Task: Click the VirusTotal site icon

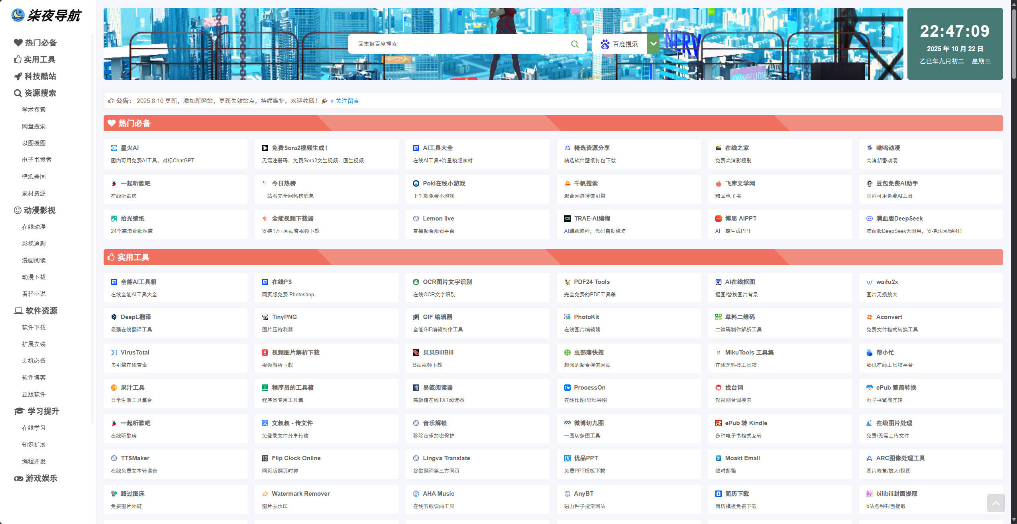Action: tap(114, 353)
